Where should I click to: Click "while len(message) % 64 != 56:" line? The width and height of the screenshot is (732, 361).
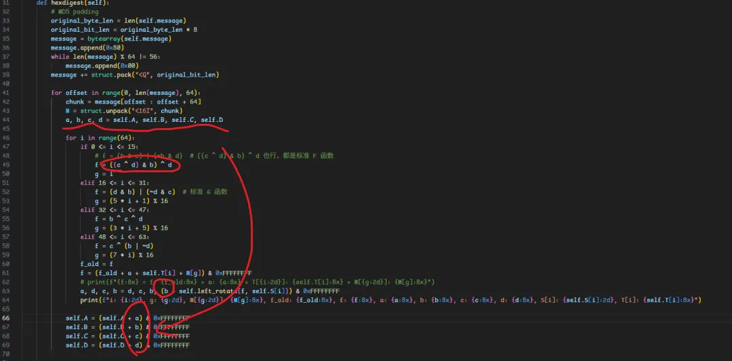tap(106, 57)
